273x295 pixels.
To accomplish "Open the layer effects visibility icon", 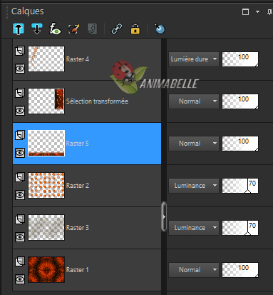I will pyautogui.click(x=55, y=29).
